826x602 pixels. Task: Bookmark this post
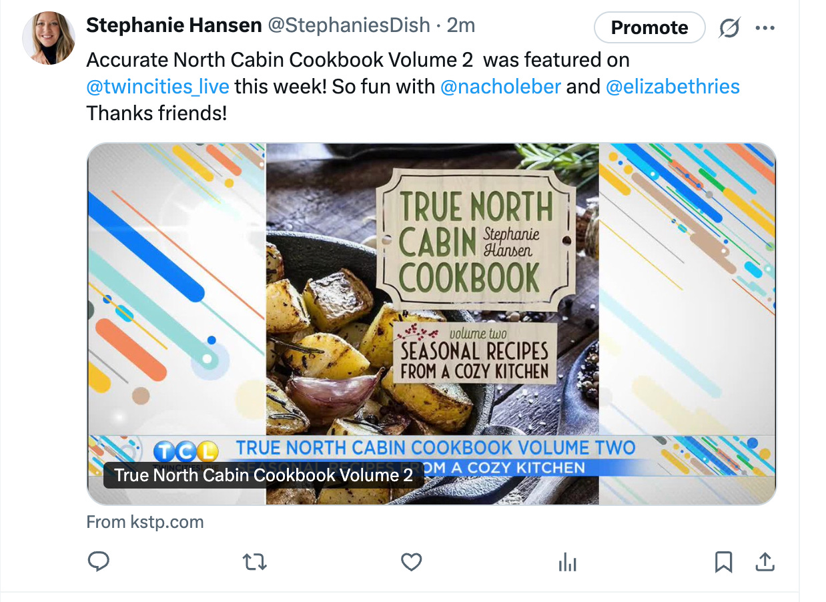pyautogui.click(x=723, y=562)
